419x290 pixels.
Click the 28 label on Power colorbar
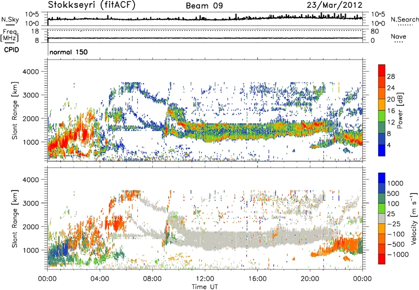[391, 76]
